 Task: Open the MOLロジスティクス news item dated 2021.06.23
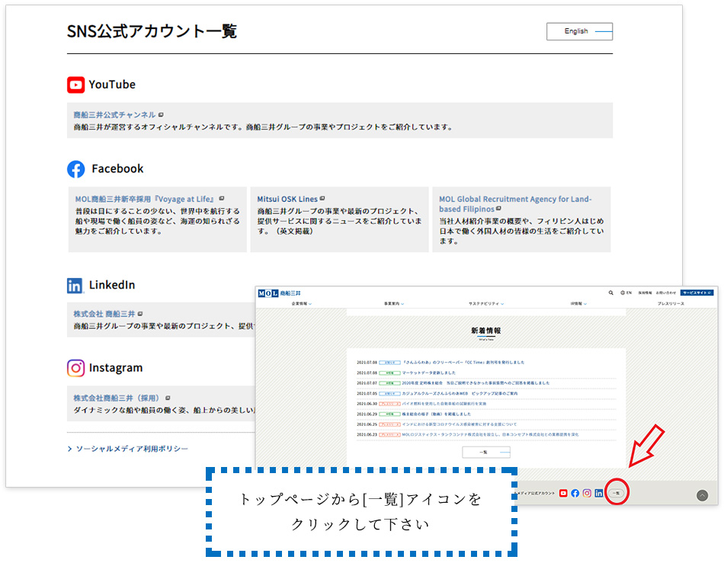[x=490, y=435]
